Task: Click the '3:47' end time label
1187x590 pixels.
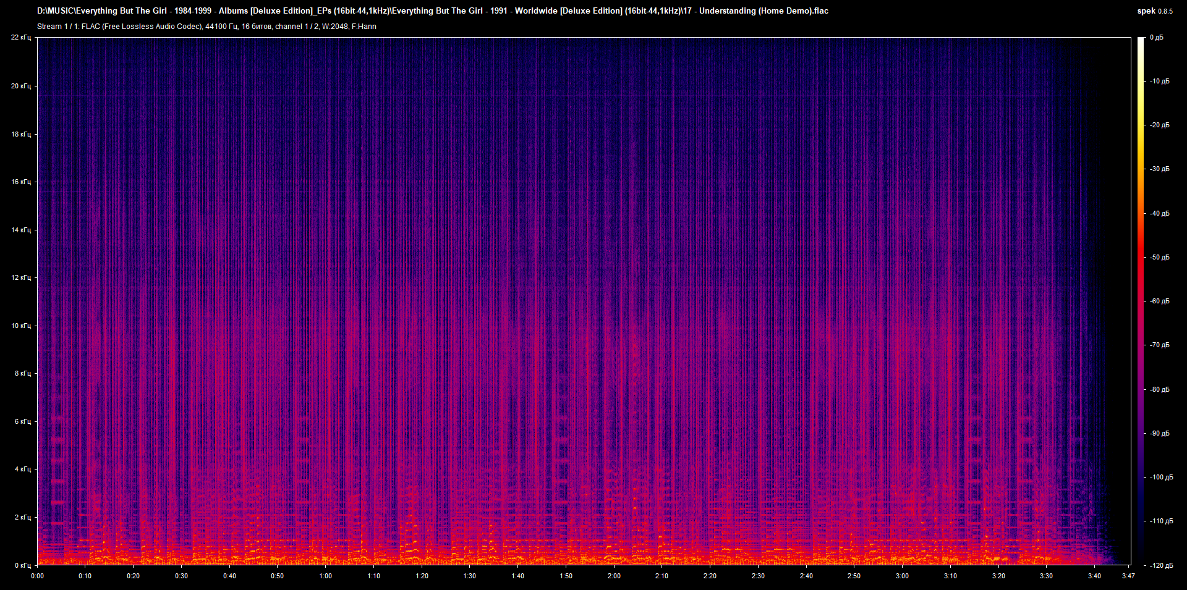Action: (1128, 576)
